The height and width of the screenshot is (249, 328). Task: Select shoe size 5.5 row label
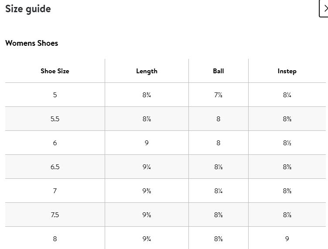click(55, 119)
